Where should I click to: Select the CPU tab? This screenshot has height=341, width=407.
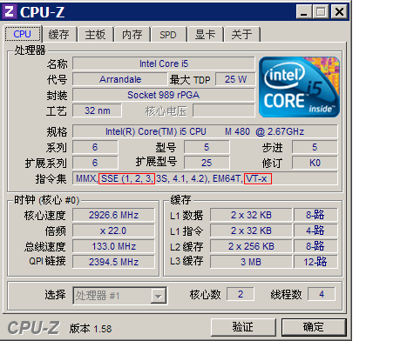pyautogui.click(x=23, y=34)
